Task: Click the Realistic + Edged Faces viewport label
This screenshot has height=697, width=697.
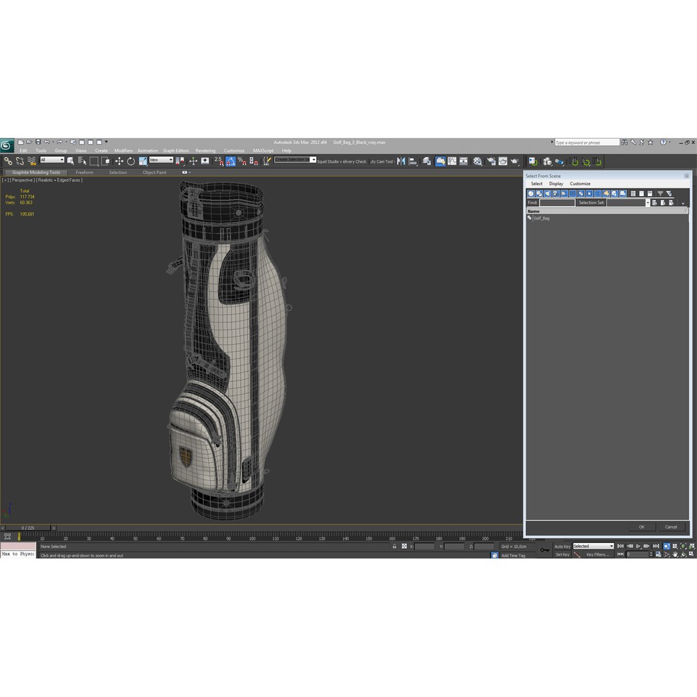Action: 59,181
